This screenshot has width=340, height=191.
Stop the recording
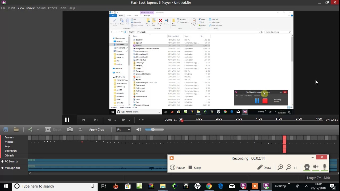pos(194,168)
